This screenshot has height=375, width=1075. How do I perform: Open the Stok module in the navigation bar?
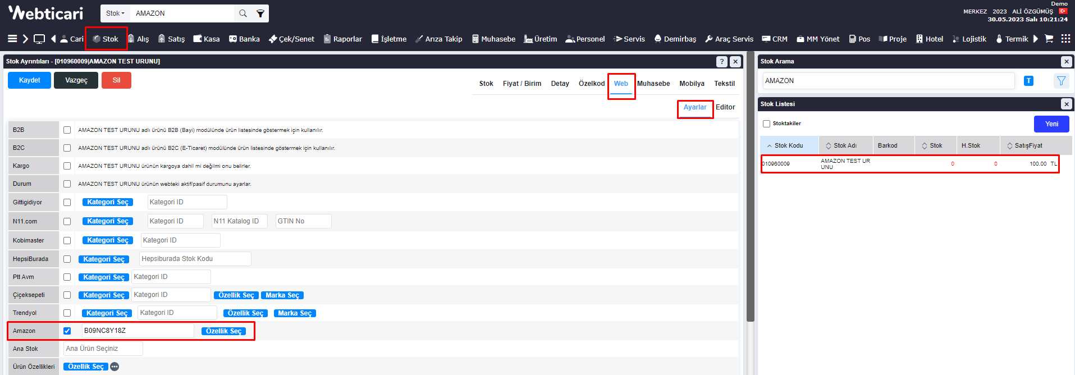pyautogui.click(x=106, y=39)
